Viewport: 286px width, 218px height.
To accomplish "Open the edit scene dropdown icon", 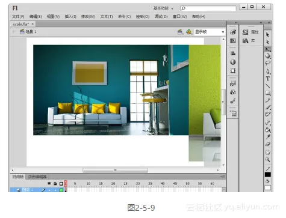I will (x=180, y=32).
